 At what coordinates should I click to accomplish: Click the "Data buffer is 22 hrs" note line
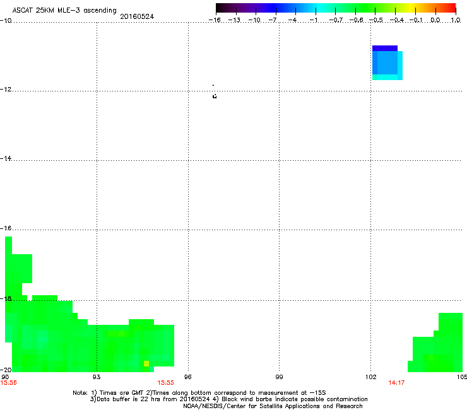pyautogui.click(x=228, y=399)
